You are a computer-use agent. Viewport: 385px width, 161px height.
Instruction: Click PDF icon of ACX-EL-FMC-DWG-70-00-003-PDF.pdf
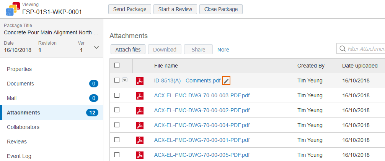pyautogui.click(x=140, y=95)
